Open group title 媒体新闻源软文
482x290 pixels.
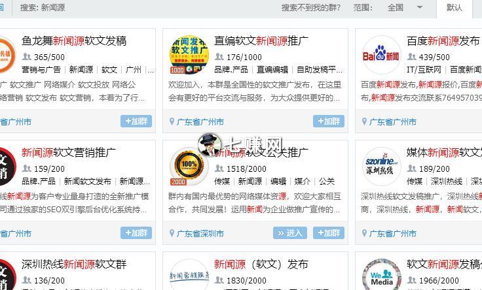444,152
